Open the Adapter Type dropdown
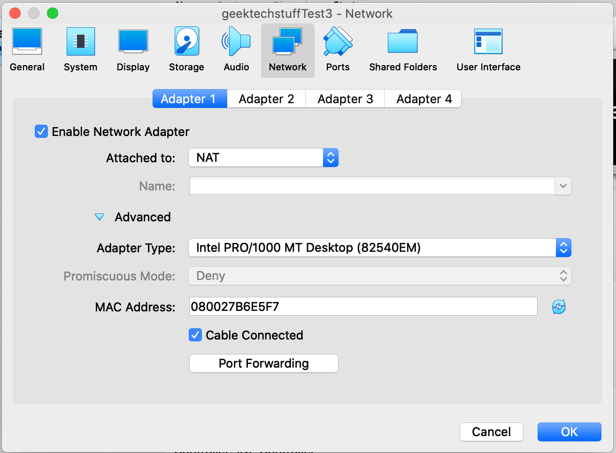 point(563,248)
